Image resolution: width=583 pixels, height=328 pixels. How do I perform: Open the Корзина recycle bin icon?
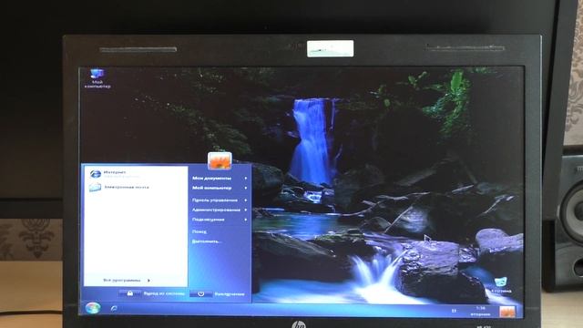(501, 285)
